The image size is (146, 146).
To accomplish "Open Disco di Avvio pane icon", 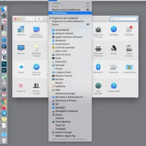I will [x=129, y=48].
